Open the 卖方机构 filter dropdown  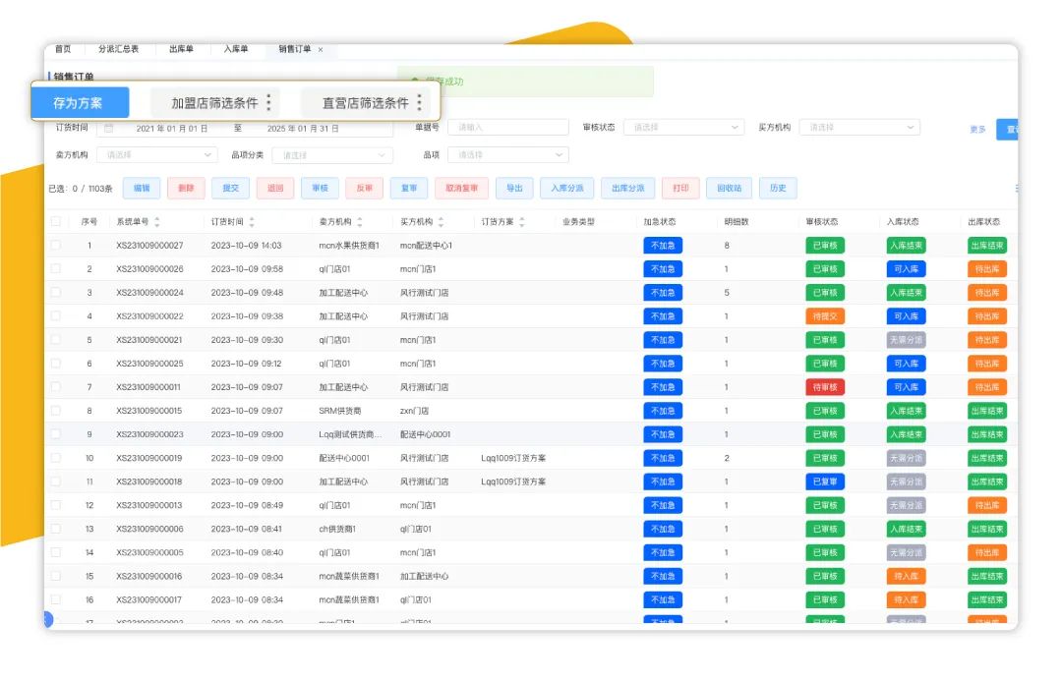pos(156,155)
